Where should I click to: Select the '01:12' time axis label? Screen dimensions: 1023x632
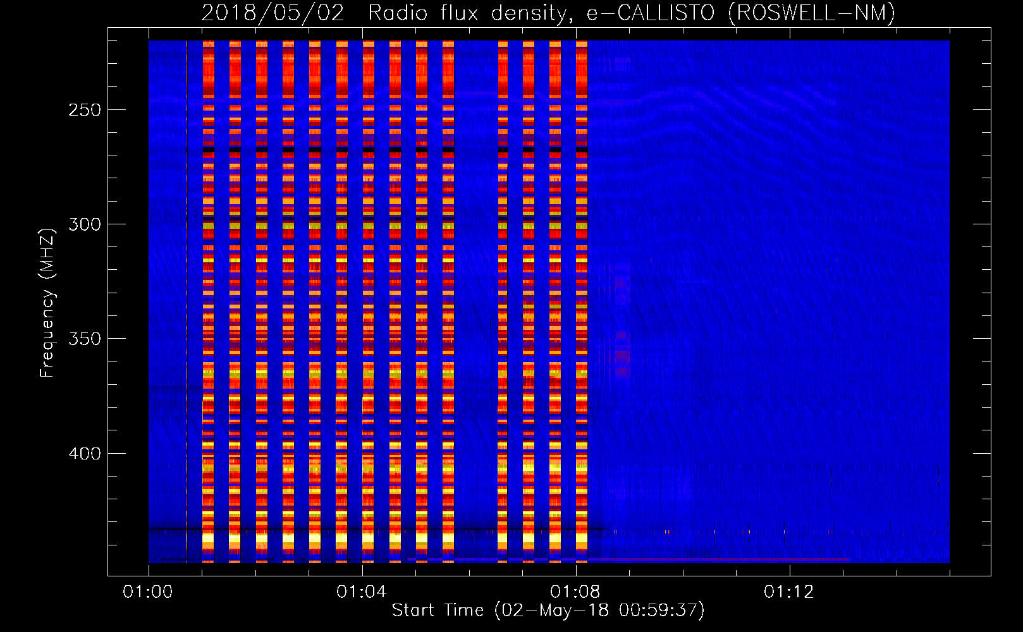click(x=789, y=592)
